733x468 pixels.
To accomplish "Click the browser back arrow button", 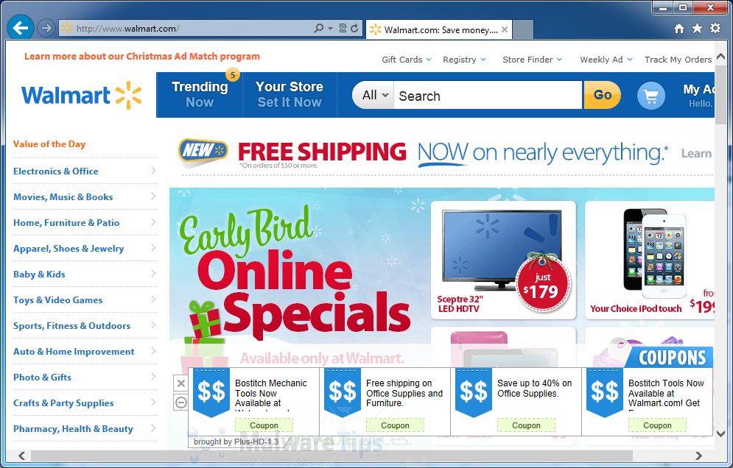I will [x=21, y=28].
